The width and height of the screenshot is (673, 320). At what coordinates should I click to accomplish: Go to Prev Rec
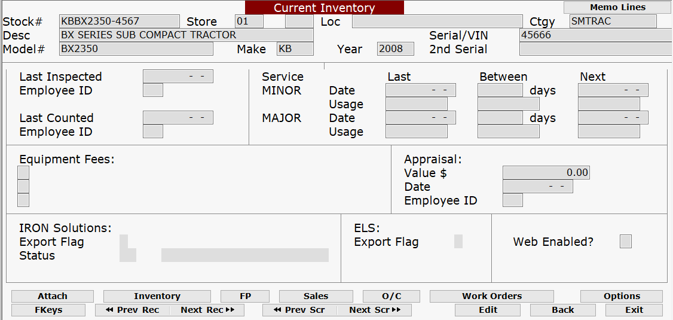[132, 310]
